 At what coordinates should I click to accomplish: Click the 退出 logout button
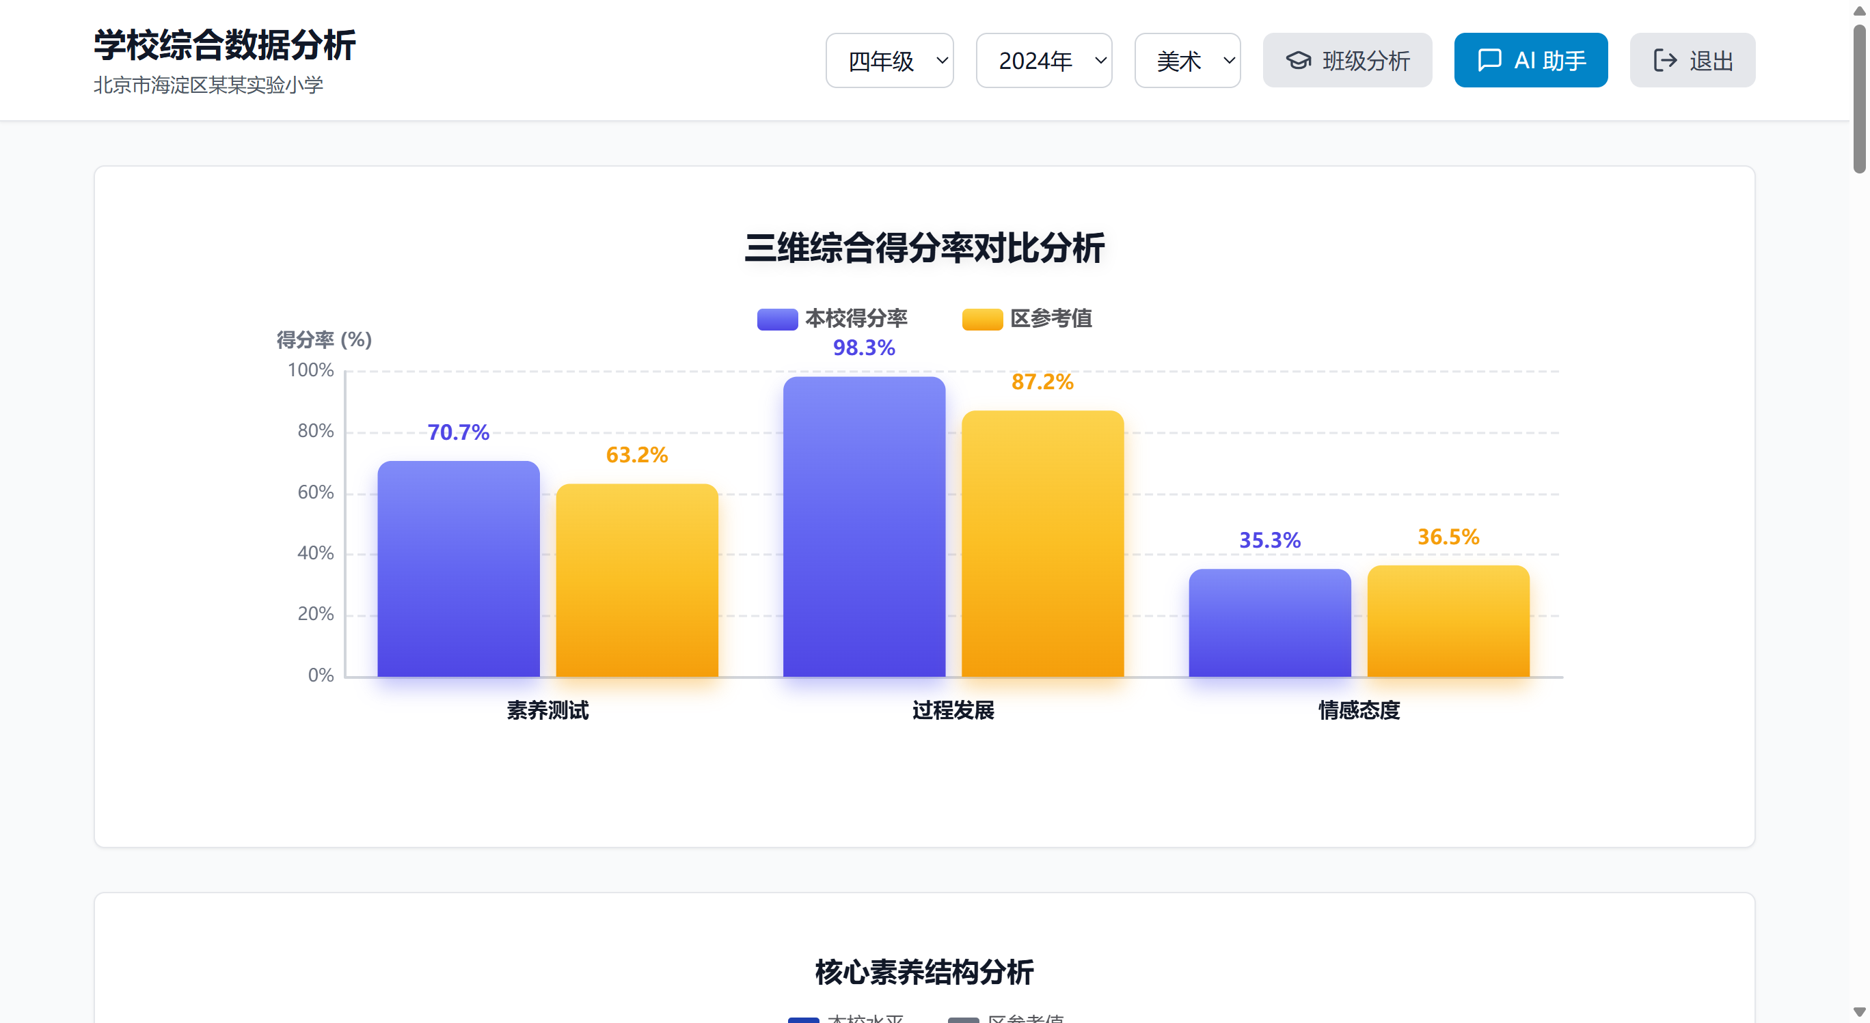[x=1692, y=60]
